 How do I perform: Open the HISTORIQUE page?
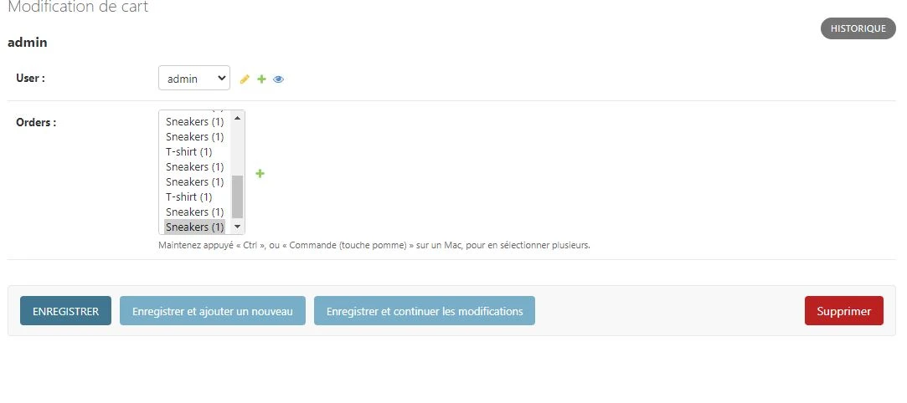[x=858, y=28]
